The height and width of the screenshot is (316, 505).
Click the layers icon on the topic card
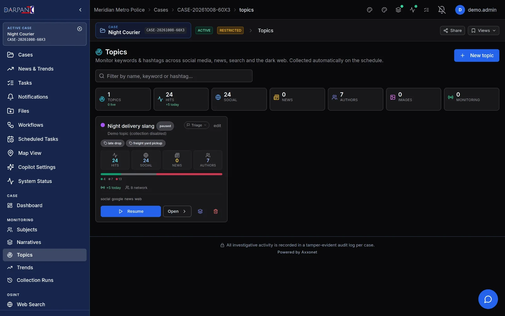[x=200, y=211]
